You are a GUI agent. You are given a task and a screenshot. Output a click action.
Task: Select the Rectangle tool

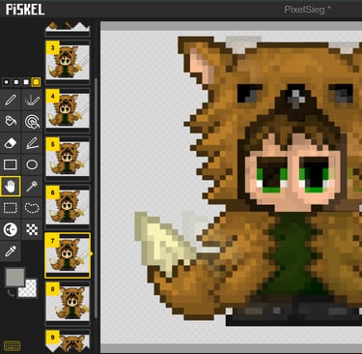pyautogui.click(x=11, y=164)
